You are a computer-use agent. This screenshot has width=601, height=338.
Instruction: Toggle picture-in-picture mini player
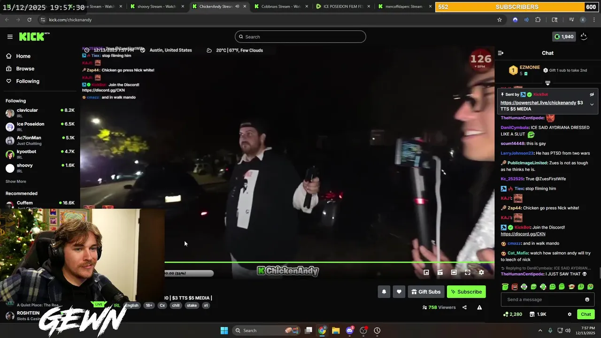click(426, 272)
